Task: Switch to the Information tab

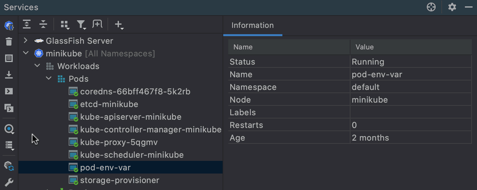Action: click(x=252, y=25)
